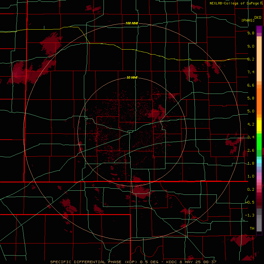Click the DKD label above the color scale
264x264 pixels.
coord(258,18)
